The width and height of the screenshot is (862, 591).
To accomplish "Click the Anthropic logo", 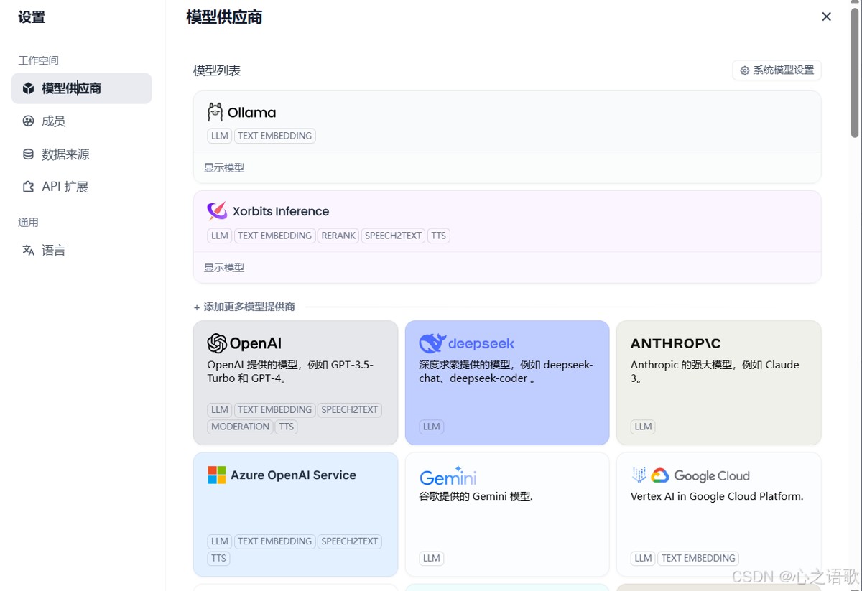I will click(675, 343).
